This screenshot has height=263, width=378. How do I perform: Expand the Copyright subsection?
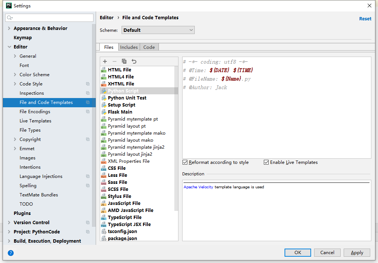pos(15,139)
